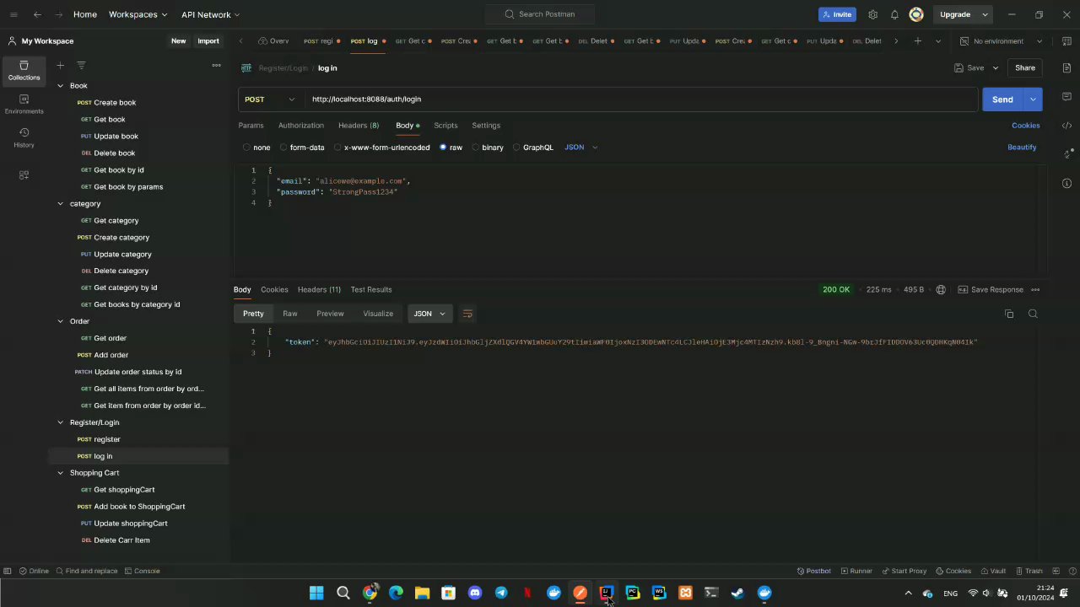
Task: Click the network globe icon in response bar
Action: 941,289
